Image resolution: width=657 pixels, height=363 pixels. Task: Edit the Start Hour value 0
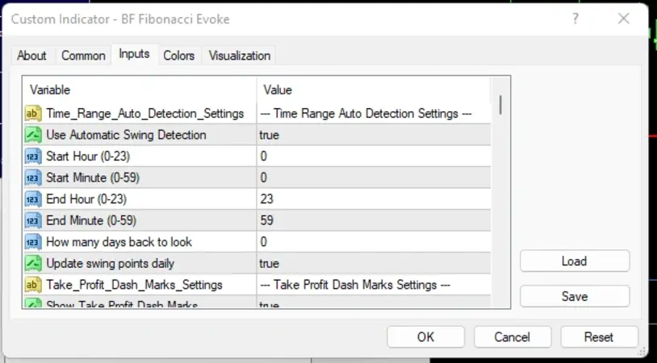(x=264, y=156)
